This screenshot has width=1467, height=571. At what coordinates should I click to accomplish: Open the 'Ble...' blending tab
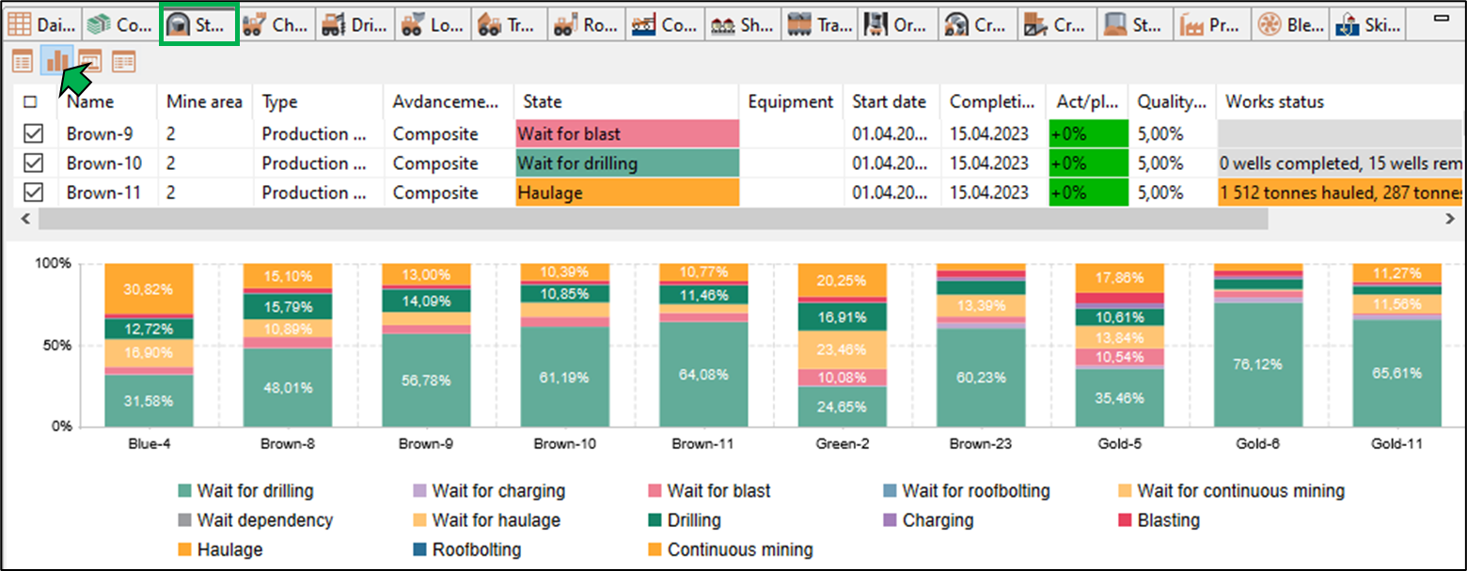(x=1291, y=24)
